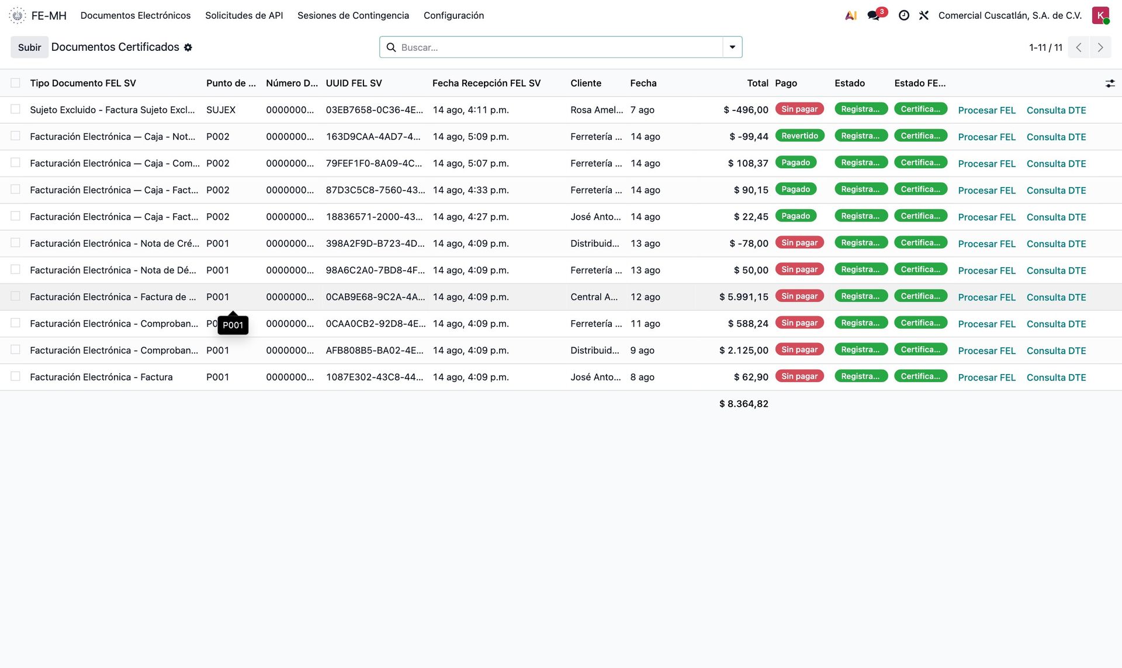Screen dimensions: 1122x668
Task: Check the row checkbox for $ 90,15
Action: [15, 189]
